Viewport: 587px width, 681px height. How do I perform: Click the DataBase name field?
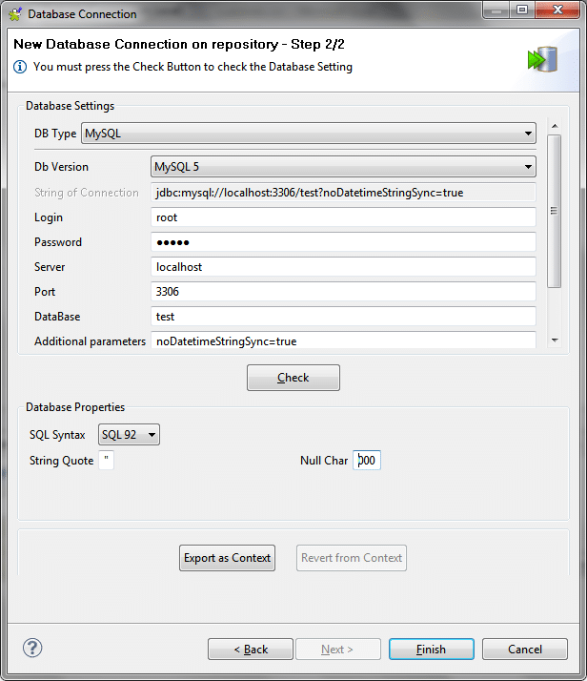click(x=343, y=317)
